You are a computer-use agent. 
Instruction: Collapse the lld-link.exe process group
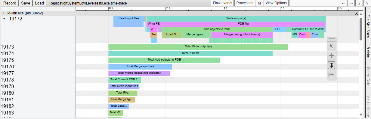pos(3,13)
